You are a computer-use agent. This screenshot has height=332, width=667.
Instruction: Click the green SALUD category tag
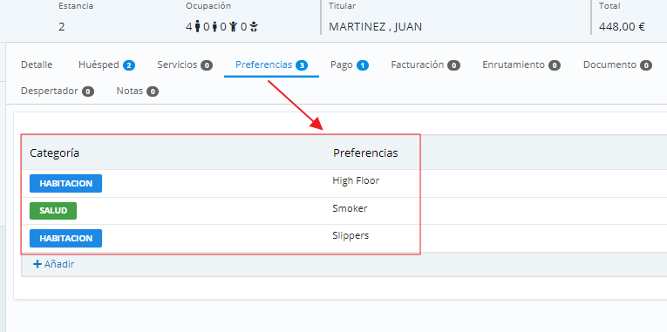click(53, 211)
